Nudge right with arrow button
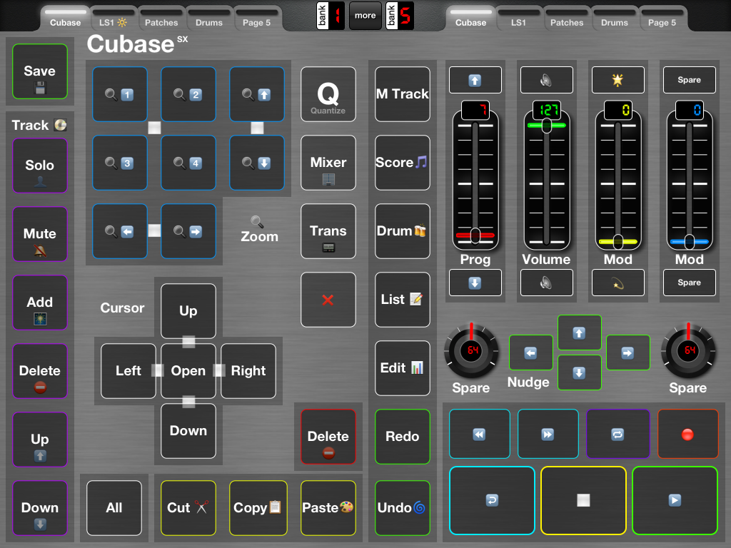Viewport: 731px width, 548px height. (628, 352)
